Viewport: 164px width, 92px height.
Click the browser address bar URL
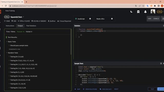pyautogui.click(x=34, y=6)
